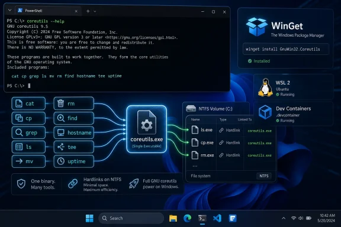
Task: Click the WSL 2 penguin icon
Action: point(265,87)
